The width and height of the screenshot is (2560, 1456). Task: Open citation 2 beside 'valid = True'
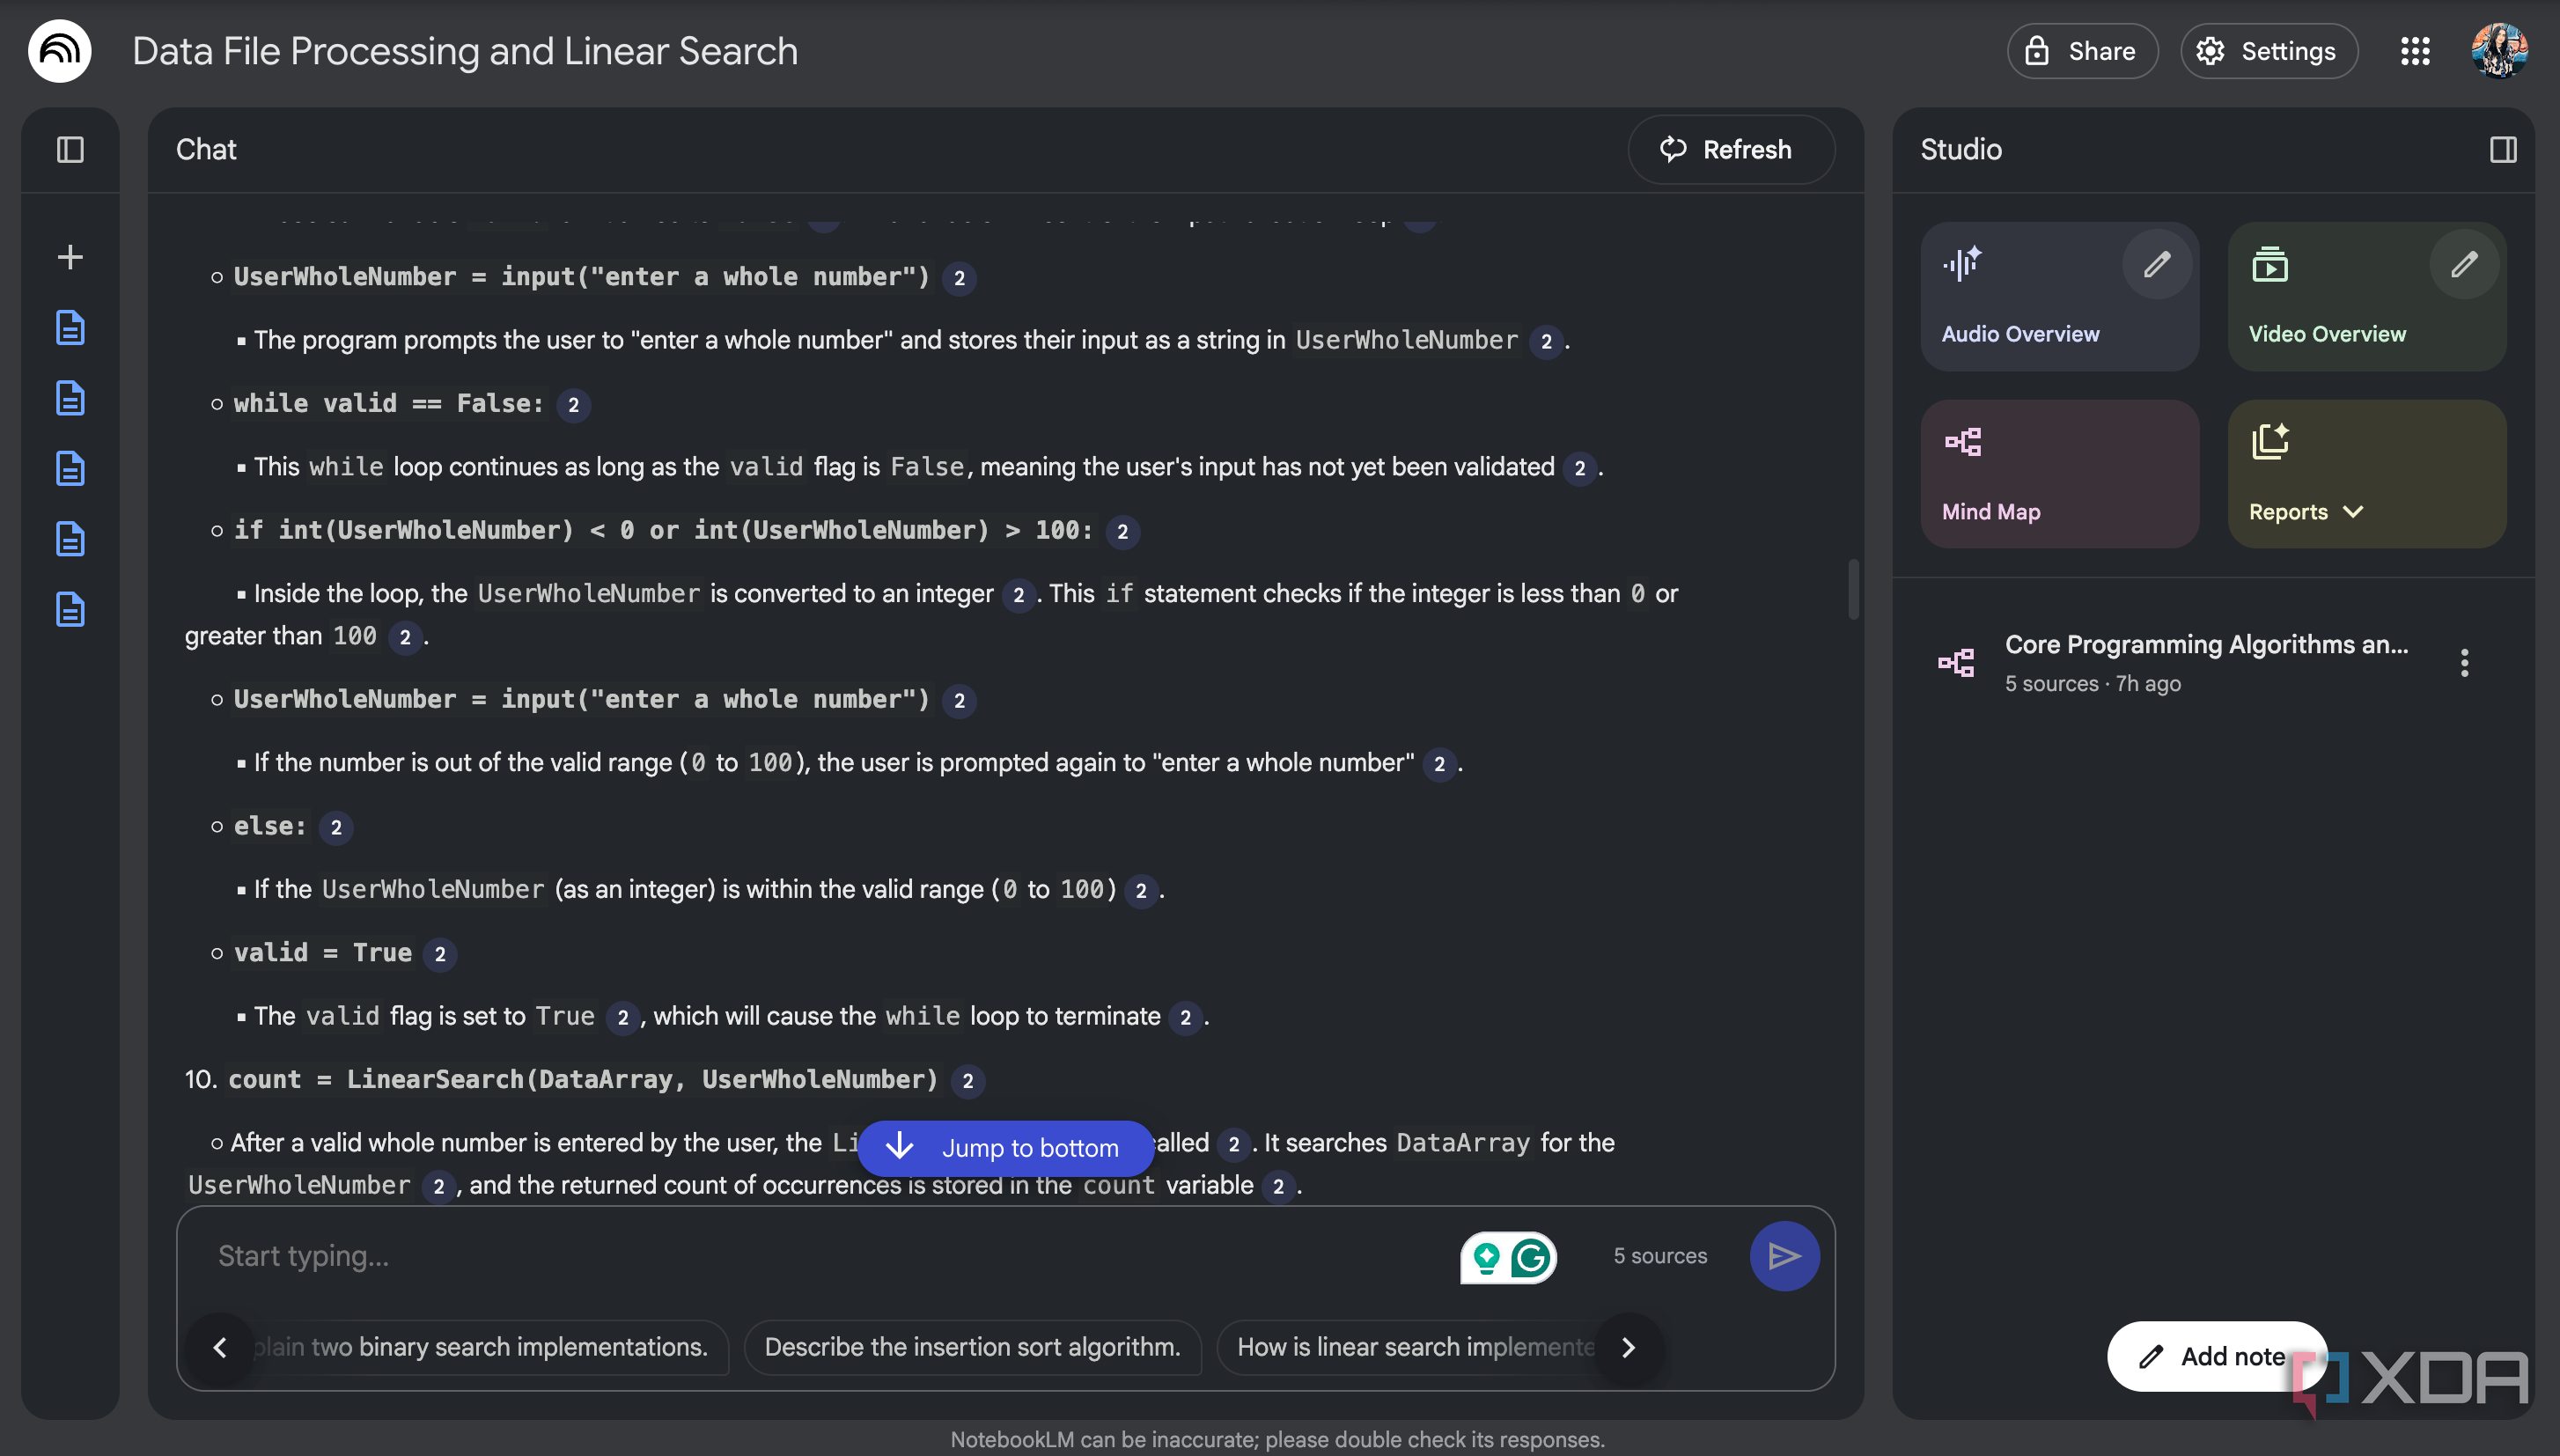pos(440,954)
